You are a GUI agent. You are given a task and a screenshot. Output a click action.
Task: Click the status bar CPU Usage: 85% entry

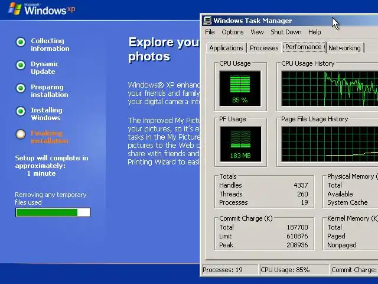click(x=294, y=270)
